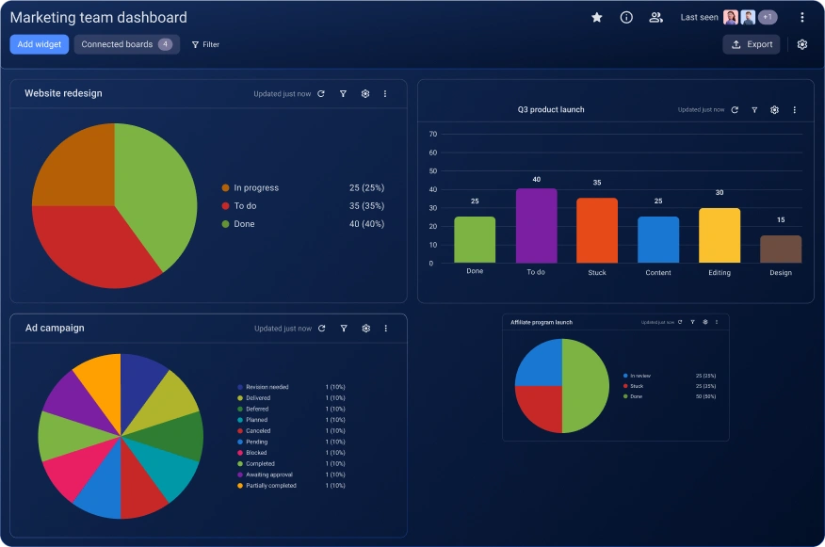Select Planned legend item in Ad campaign
The height and width of the screenshot is (547, 825).
291,420
